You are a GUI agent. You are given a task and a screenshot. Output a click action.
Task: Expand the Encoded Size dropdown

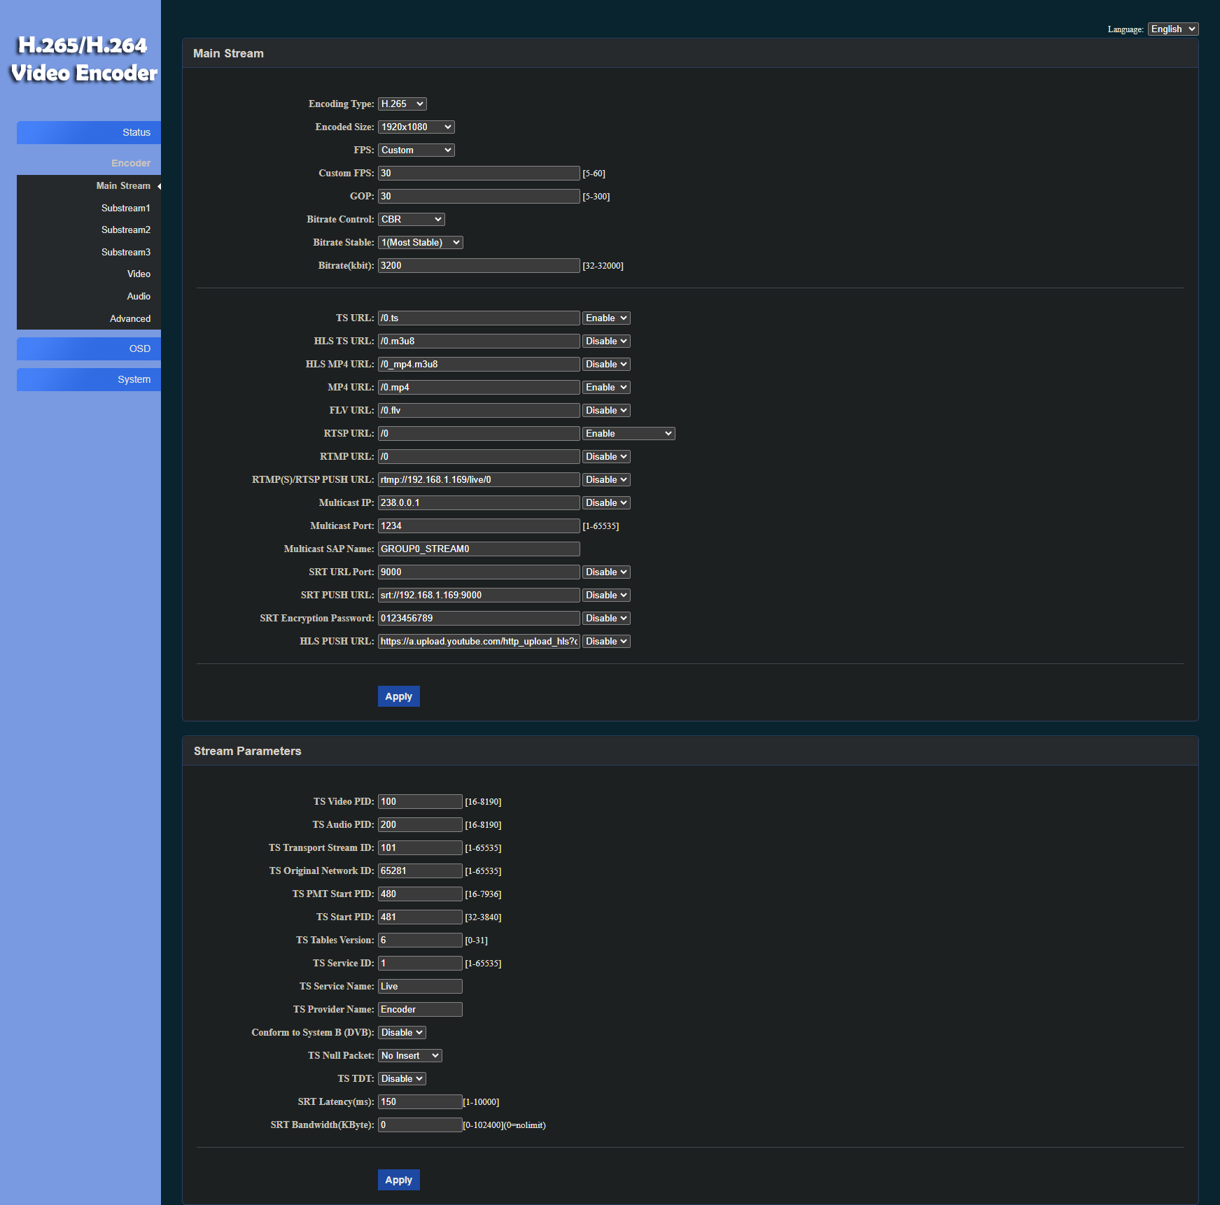coord(416,127)
